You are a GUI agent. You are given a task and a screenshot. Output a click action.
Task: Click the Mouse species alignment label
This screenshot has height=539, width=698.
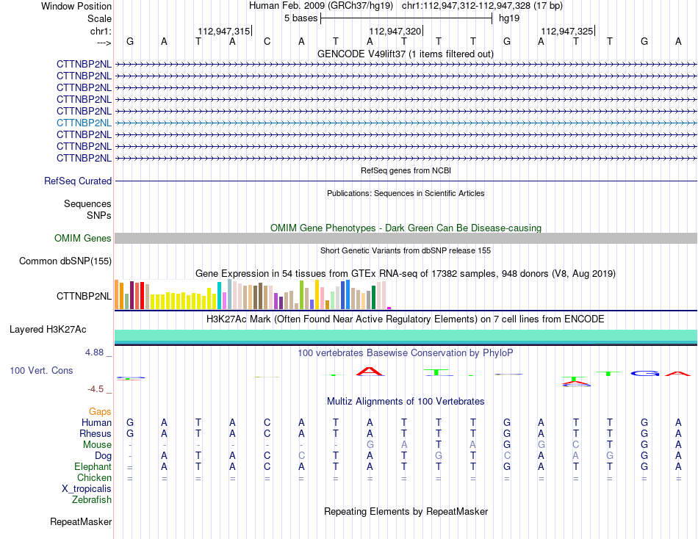[x=97, y=445]
